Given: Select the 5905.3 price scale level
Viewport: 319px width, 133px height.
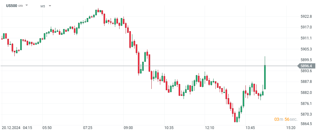Looking at the screenshot, I should (306, 49).
